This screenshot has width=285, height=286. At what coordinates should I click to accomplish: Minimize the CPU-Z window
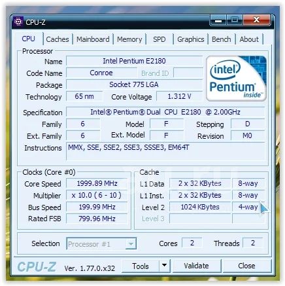click(218, 20)
